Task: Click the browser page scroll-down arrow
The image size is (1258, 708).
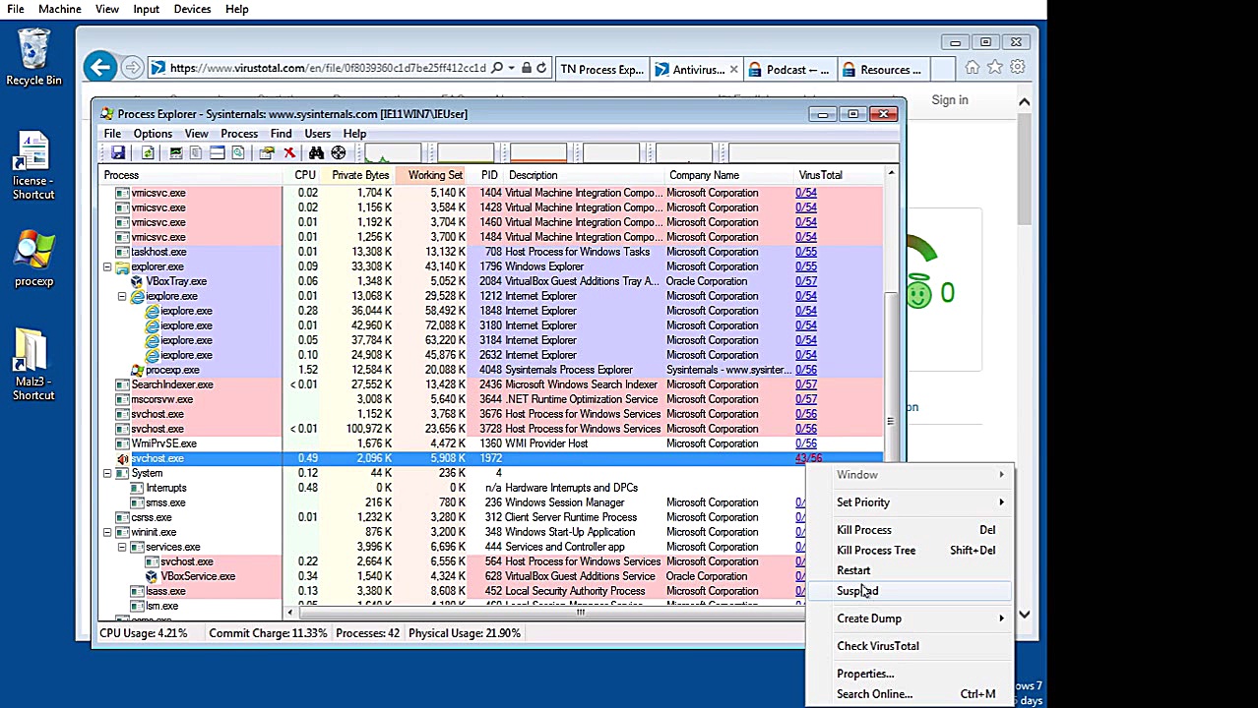Action: coord(1025,615)
